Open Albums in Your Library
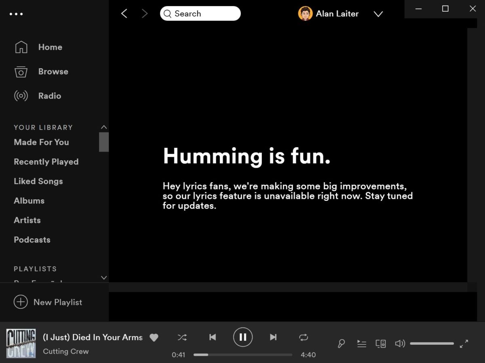Screen dimensions: 485x363 click(29, 200)
